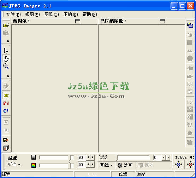
Task: Click the save compressed image icon
Action: pyautogui.click(x=6, y=140)
